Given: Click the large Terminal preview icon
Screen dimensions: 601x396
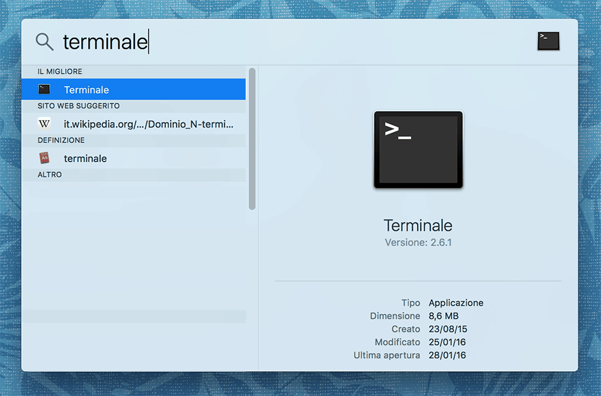Looking at the screenshot, I should (x=418, y=150).
